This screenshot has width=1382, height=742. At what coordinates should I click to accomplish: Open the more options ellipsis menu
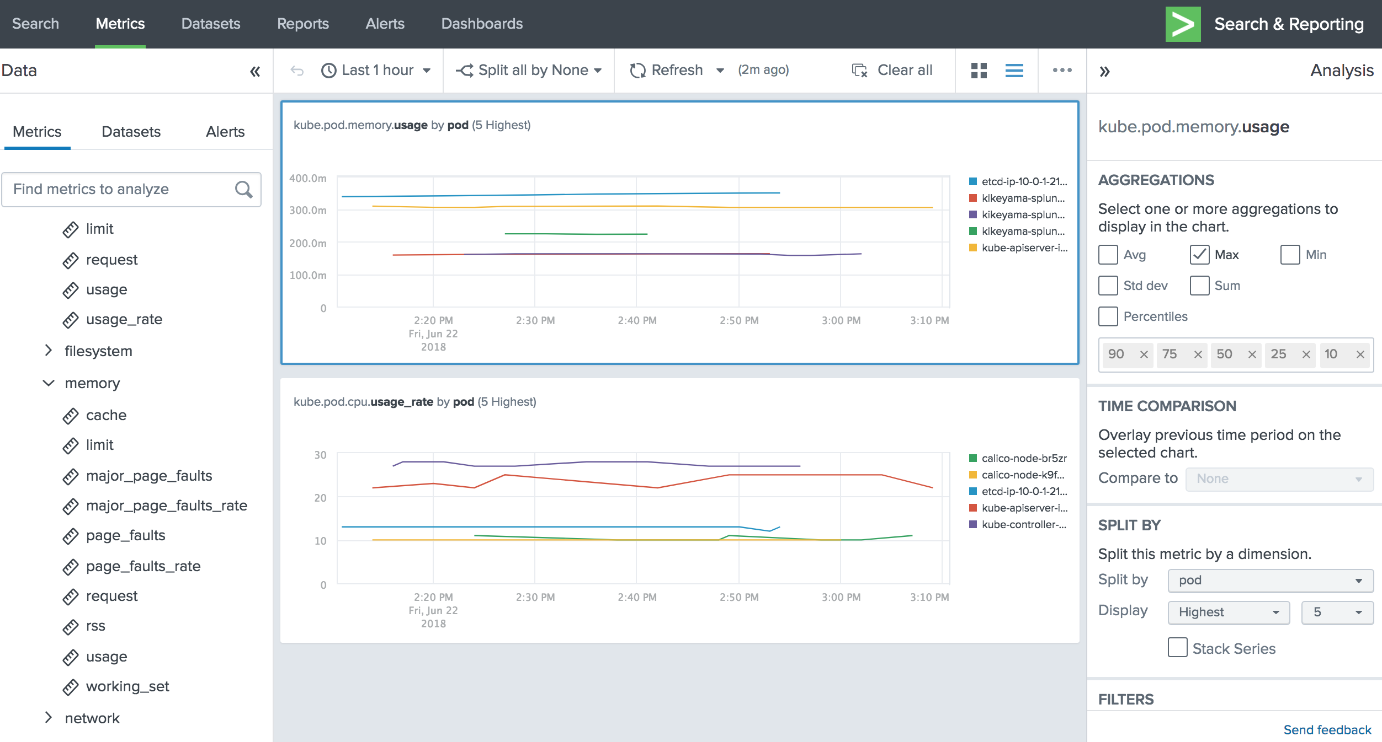[1061, 70]
